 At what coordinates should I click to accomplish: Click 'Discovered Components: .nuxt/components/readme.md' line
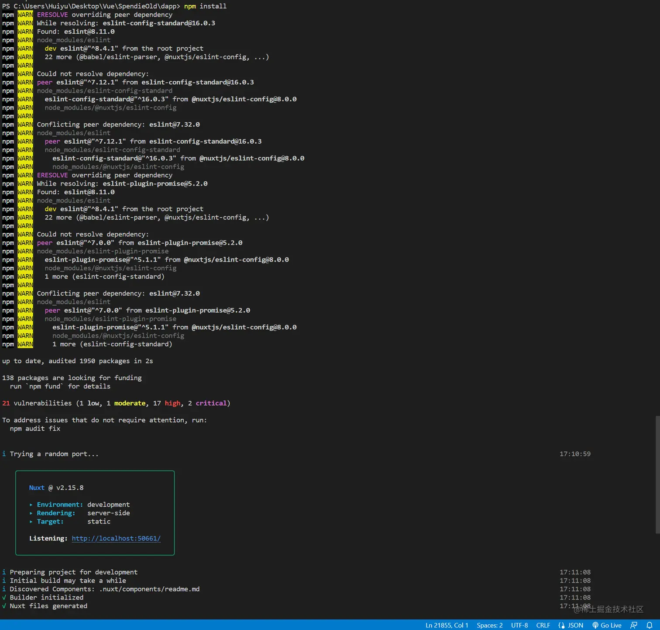click(x=105, y=589)
